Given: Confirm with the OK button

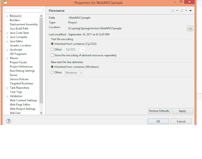Looking at the screenshot, I should (x=158, y=121).
